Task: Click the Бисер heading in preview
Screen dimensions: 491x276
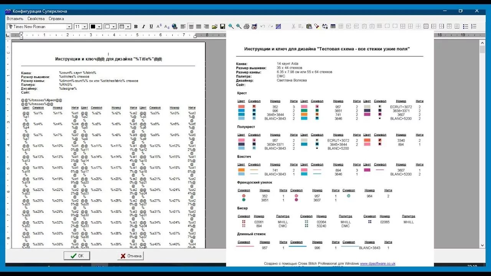Action: [x=242, y=208]
